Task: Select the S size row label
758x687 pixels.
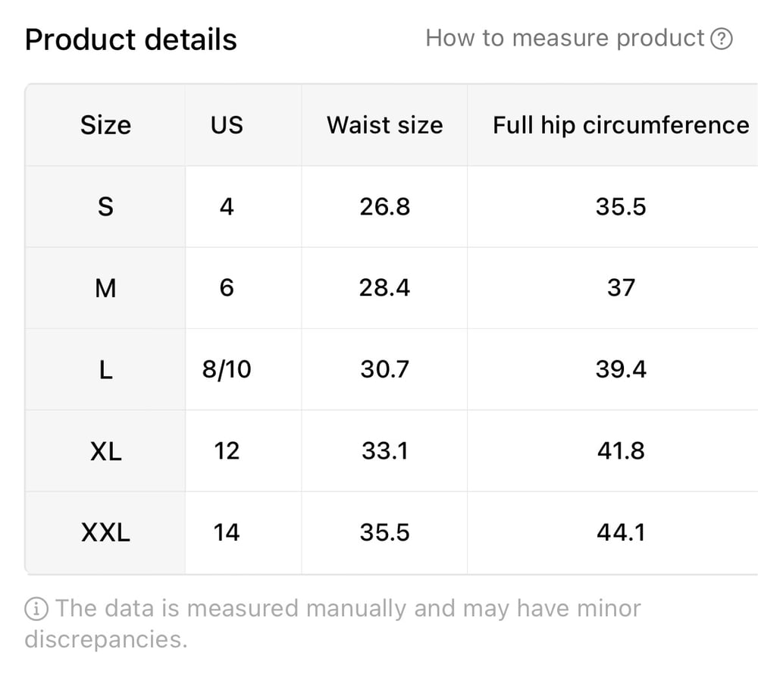Action: point(105,207)
